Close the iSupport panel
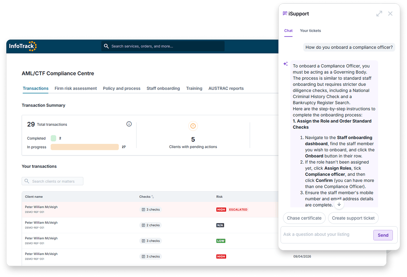This screenshot has height=277, width=407. coord(390,14)
